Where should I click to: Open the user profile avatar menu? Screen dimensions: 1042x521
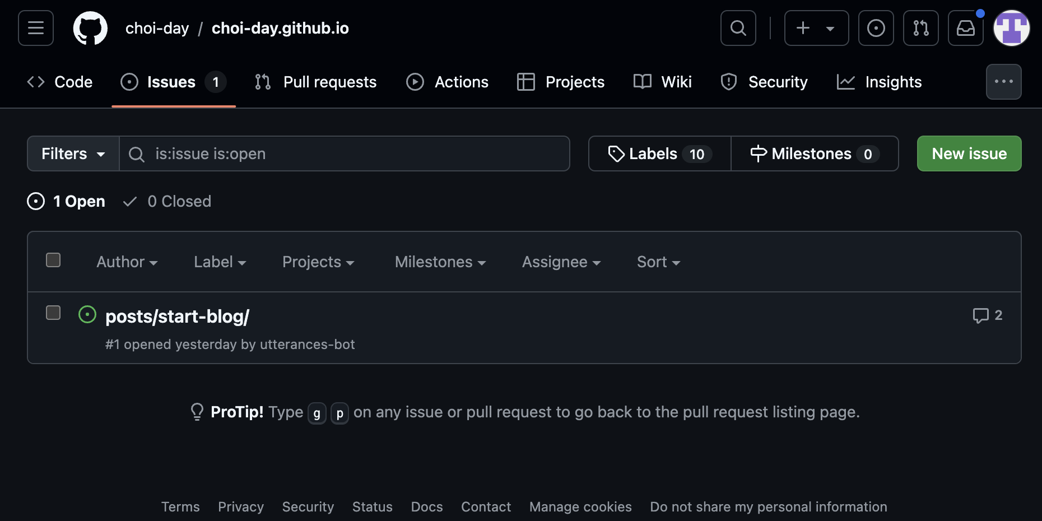pos(1011,28)
